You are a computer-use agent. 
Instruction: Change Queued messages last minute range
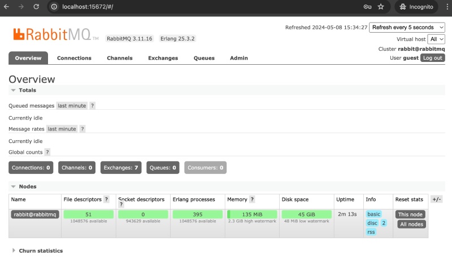72,106
